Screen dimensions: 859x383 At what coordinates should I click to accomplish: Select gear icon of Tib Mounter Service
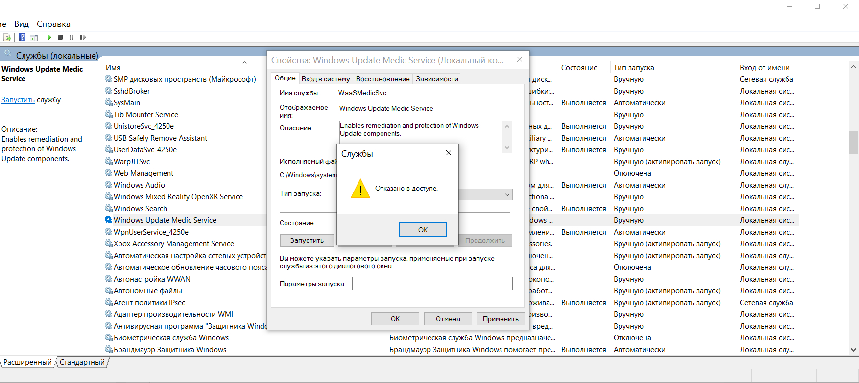[108, 114]
